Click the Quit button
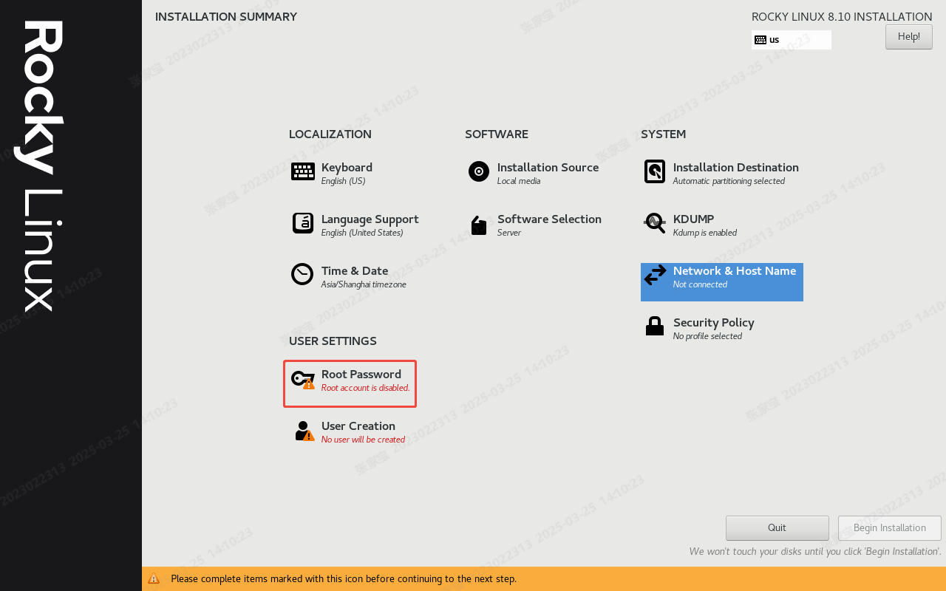 [x=777, y=528]
